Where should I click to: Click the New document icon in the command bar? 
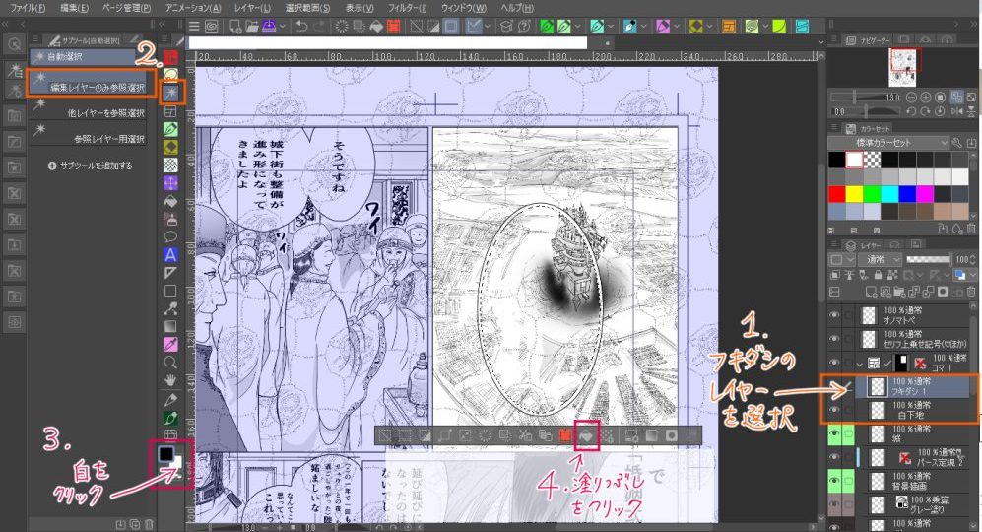234,27
